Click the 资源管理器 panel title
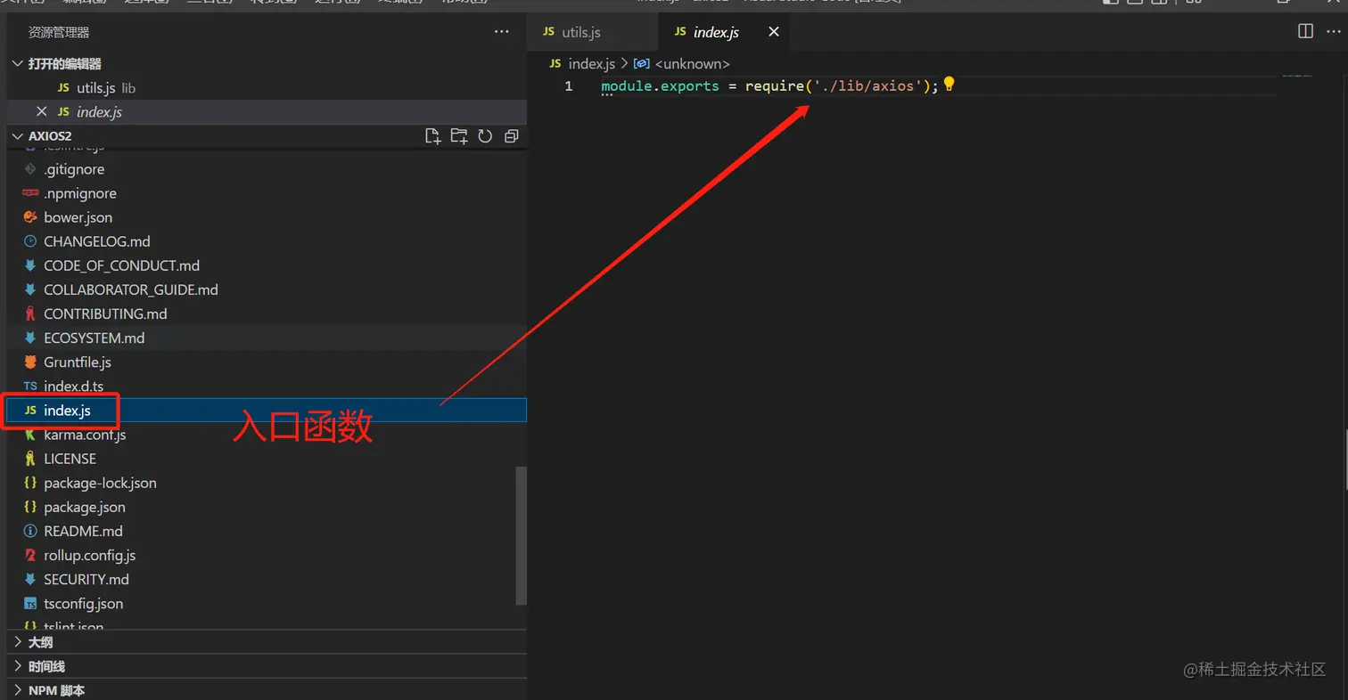 pyautogui.click(x=59, y=32)
